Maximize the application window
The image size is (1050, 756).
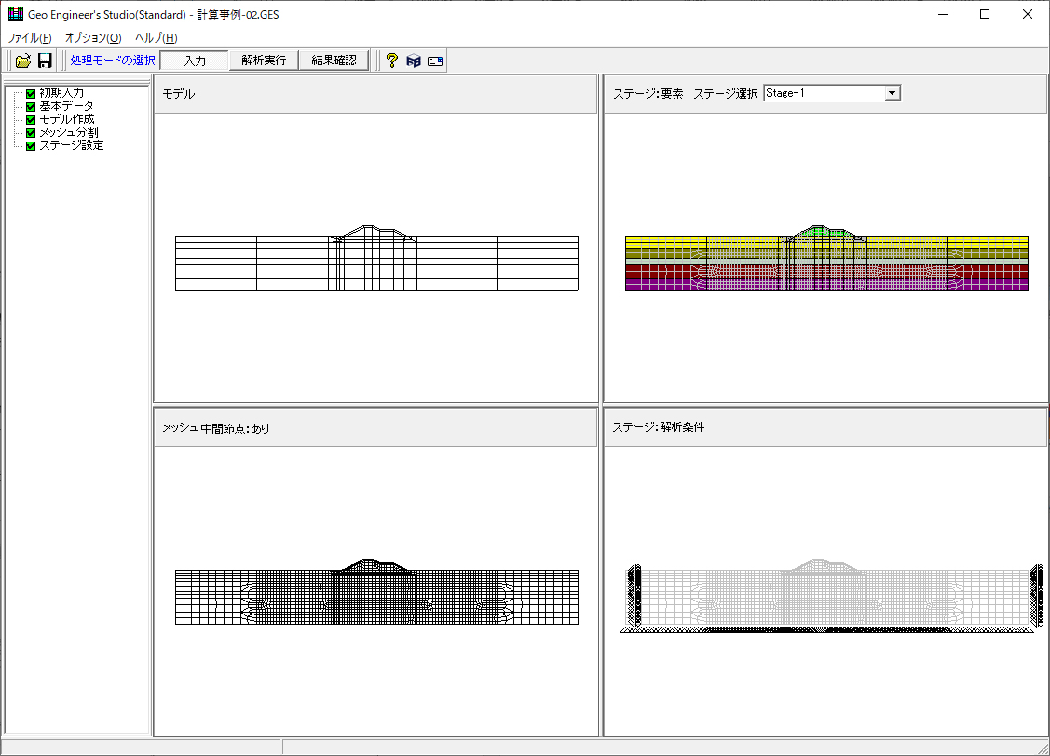coord(985,14)
